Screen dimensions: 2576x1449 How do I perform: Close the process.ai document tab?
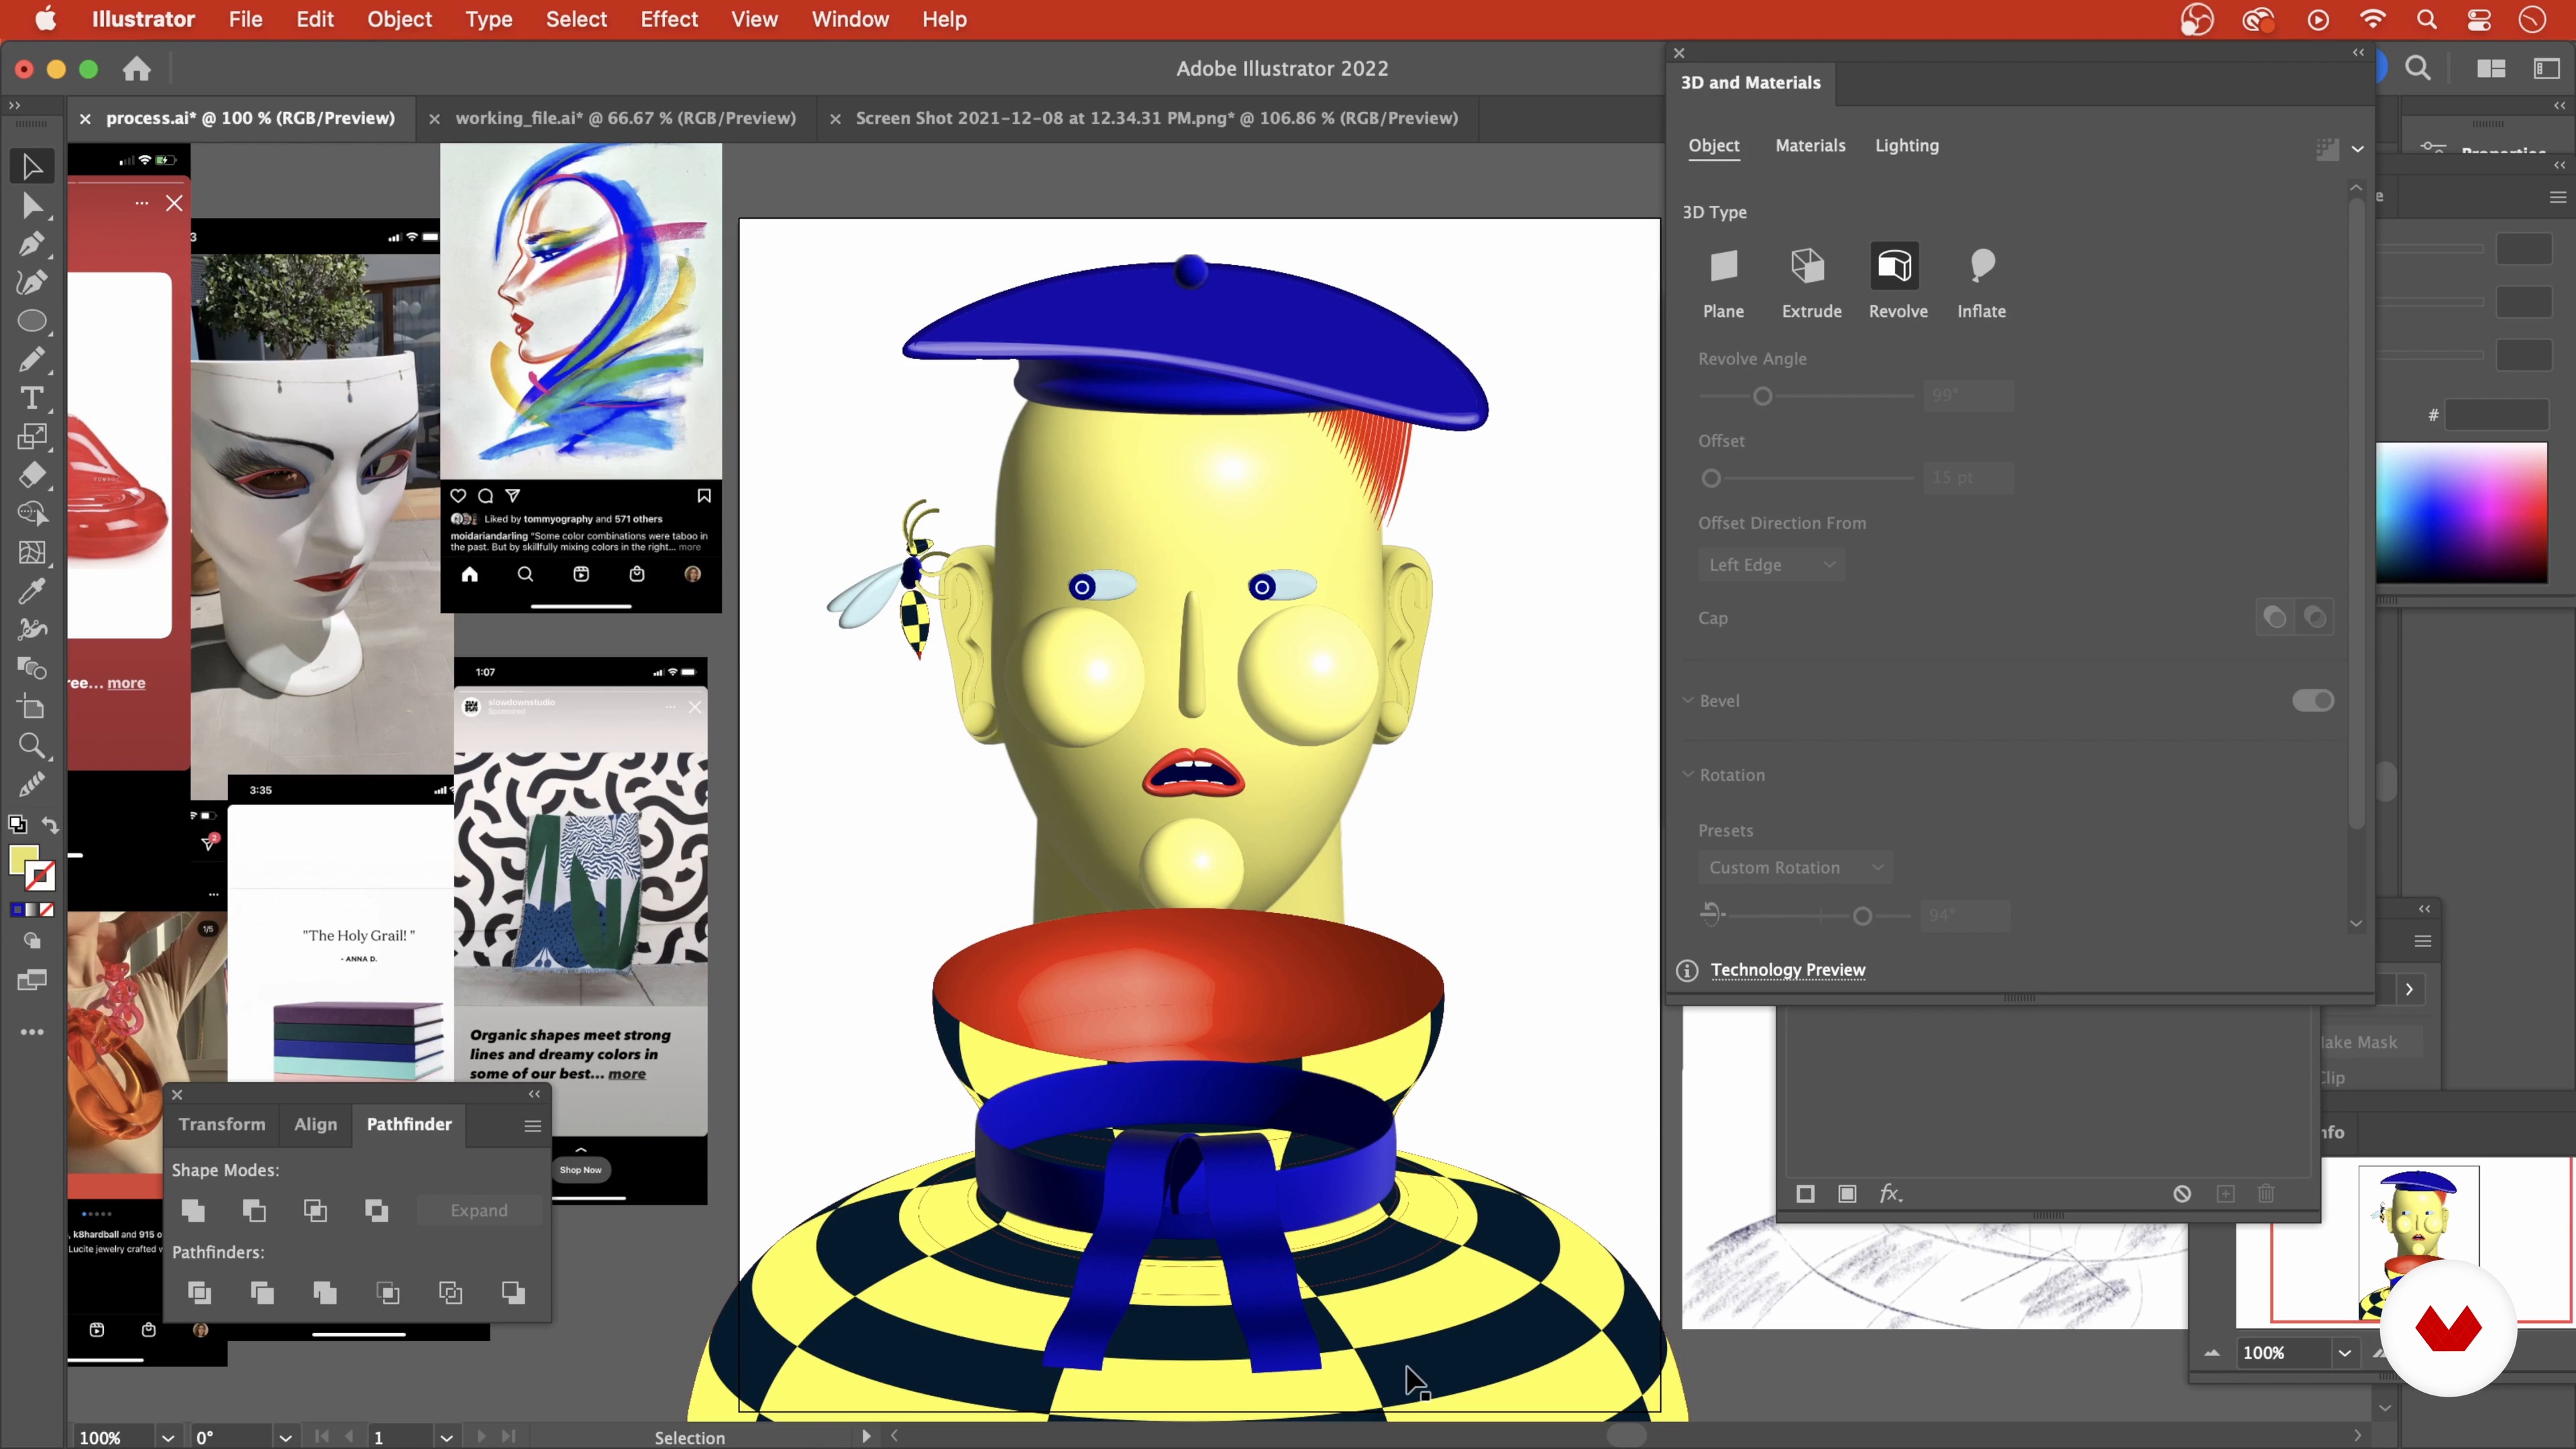click(x=85, y=119)
